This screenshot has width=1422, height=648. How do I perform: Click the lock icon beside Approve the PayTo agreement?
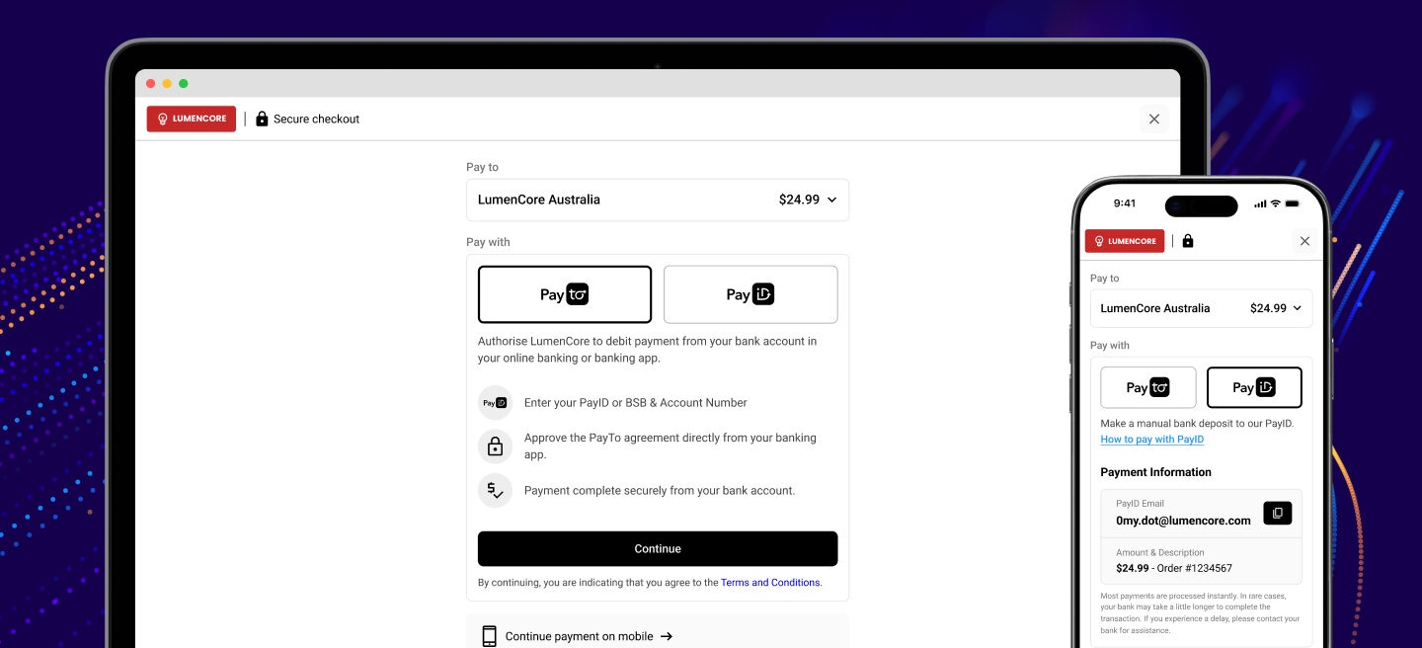coord(495,446)
